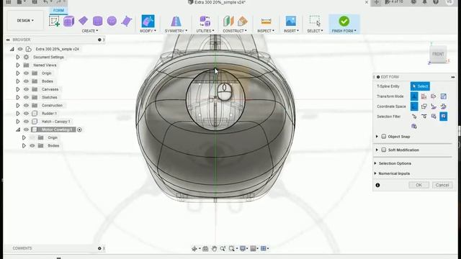Expand the Canvases tree node
The image size is (461, 259).
click(x=17, y=89)
